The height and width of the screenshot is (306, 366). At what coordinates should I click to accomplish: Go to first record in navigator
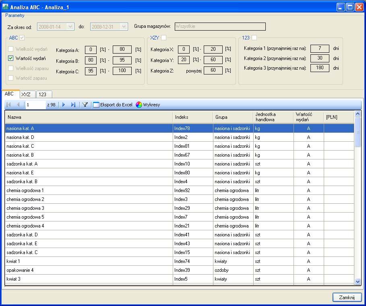pyautogui.click(x=8, y=105)
